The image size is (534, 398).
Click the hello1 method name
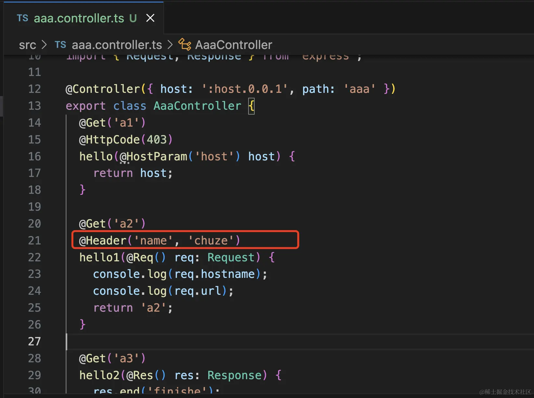tap(99, 257)
